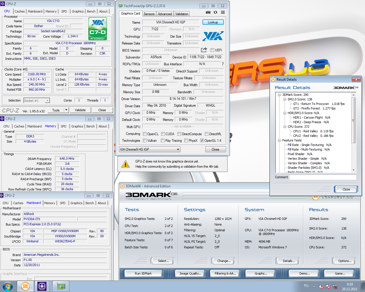Image resolution: width=365 pixels, height=292 pixels.
Task: Toggle the UEFI checkbox
Action: (212, 50)
